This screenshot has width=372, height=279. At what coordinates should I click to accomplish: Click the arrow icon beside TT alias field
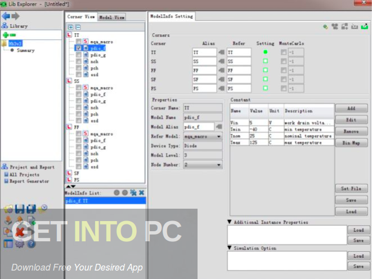(x=221, y=52)
